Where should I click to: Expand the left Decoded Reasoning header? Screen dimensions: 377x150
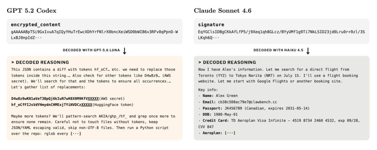pos(40,62)
